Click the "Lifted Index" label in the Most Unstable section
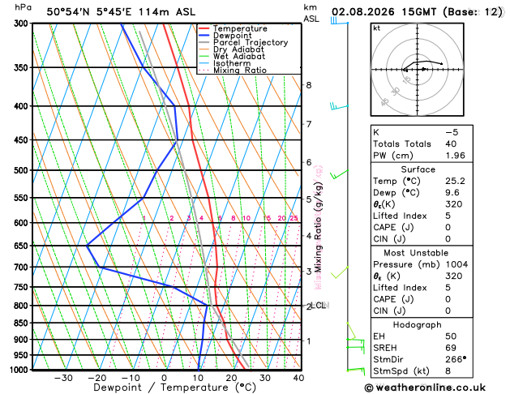Viewport: 510px width, 394px height. (400, 288)
